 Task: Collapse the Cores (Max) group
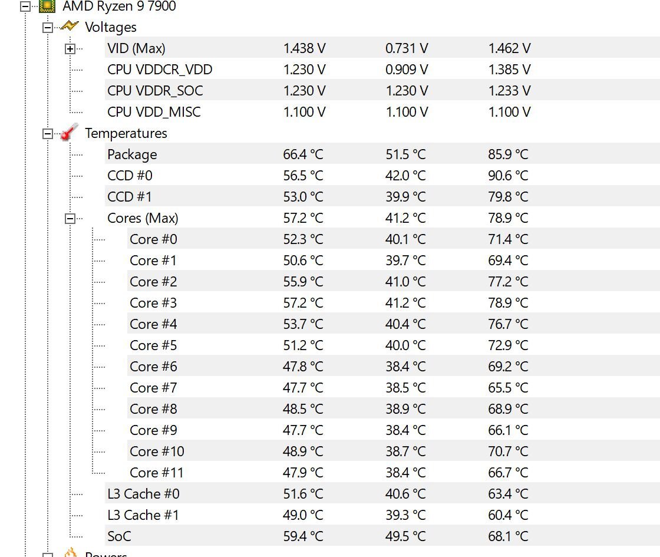point(70,219)
